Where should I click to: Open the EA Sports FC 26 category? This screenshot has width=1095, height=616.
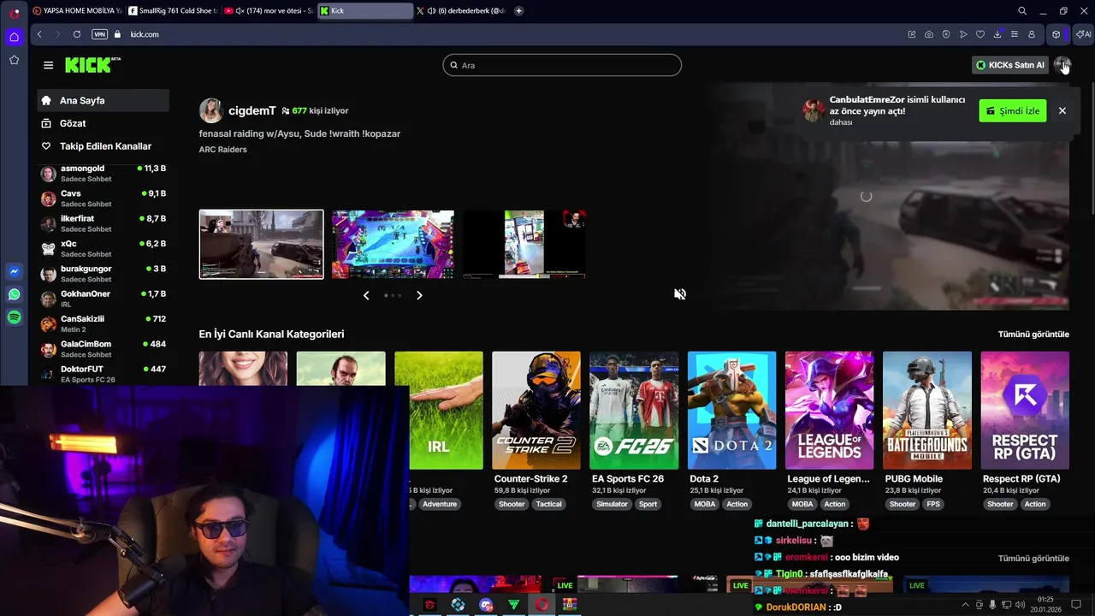tap(634, 411)
